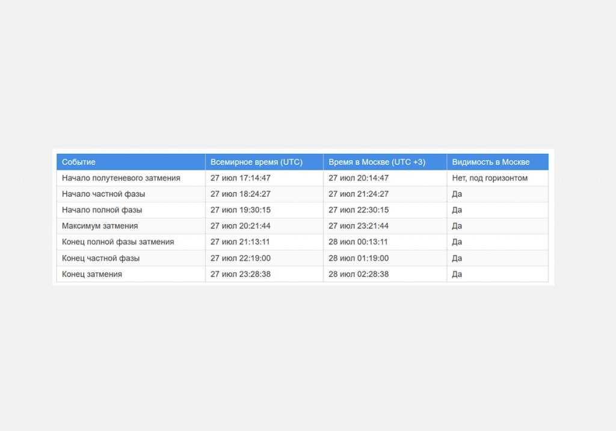Click the "Видимость в Москве" column header

[x=491, y=162]
